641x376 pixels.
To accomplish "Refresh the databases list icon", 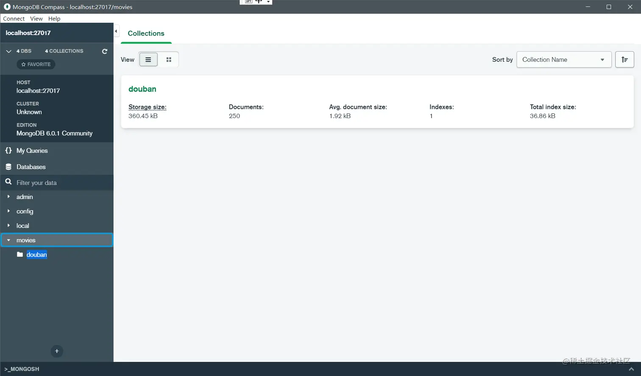I will (x=105, y=51).
